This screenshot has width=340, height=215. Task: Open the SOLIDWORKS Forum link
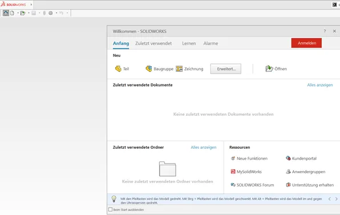click(252, 185)
